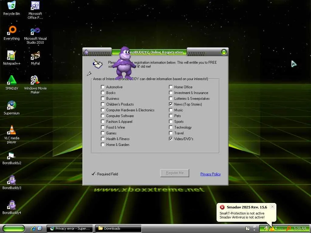Switch to Downloads taskbar window
This screenshot has height=233, width=311.
(x=118, y=228)
